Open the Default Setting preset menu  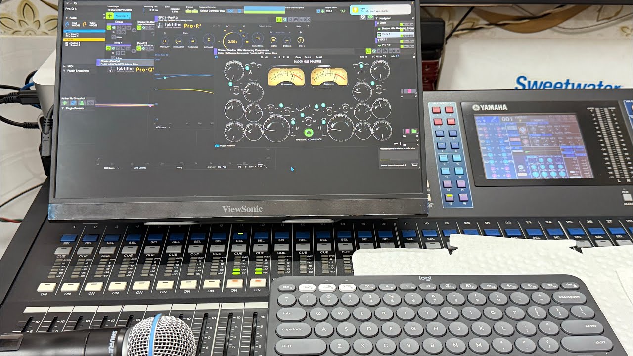(x=265, y=26)
